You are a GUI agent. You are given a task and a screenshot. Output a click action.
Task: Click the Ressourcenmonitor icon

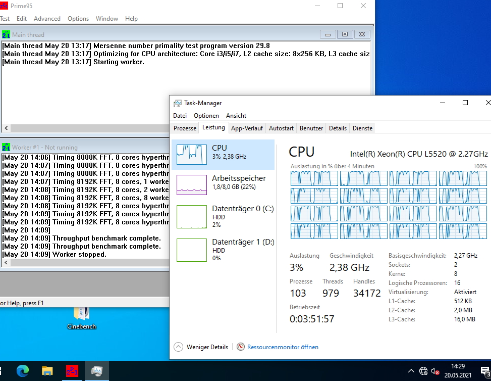click(241, 347)
